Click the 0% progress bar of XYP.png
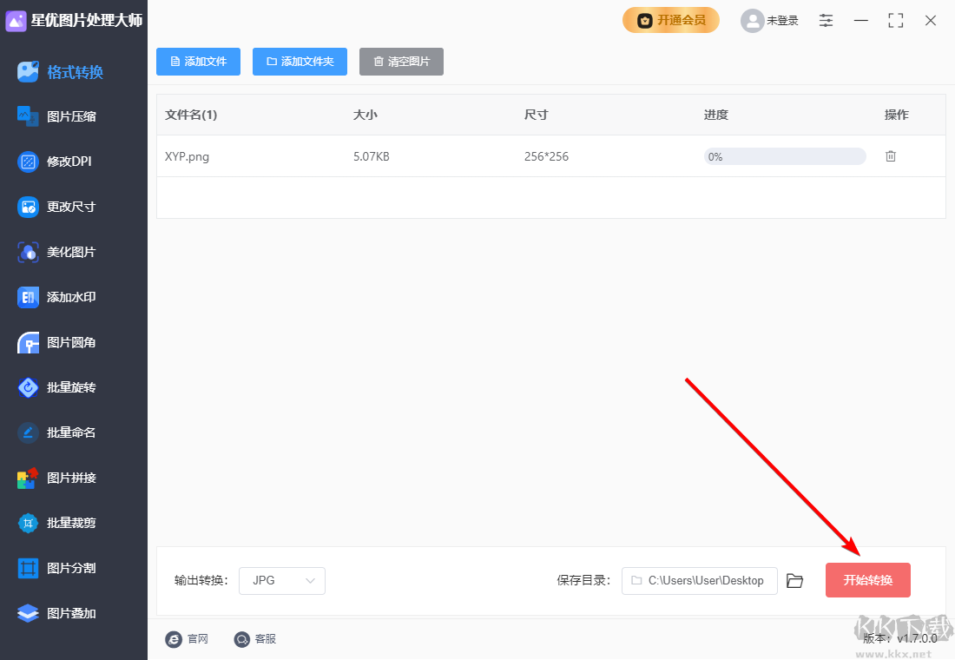The height and width of the screenshot is (660, 955). pyautogui.click(x=783, y=155)
